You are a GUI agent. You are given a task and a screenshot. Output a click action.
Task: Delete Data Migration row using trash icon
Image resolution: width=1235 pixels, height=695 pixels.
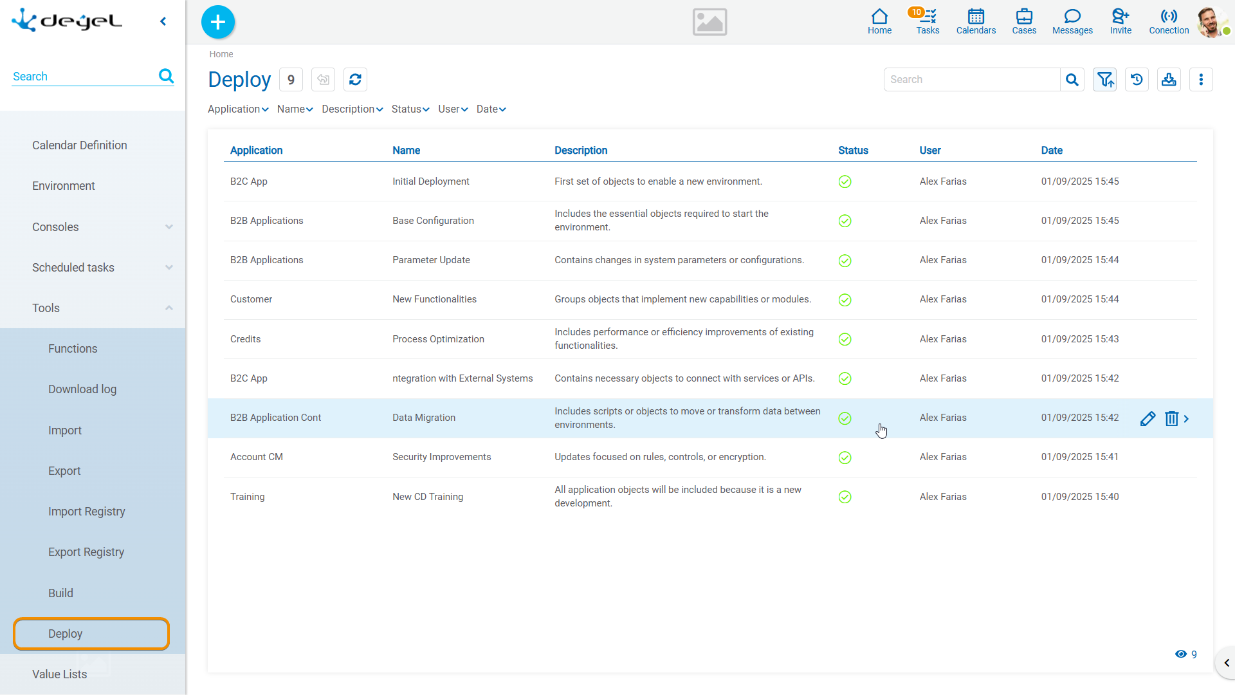click(x=1171, y=419)
